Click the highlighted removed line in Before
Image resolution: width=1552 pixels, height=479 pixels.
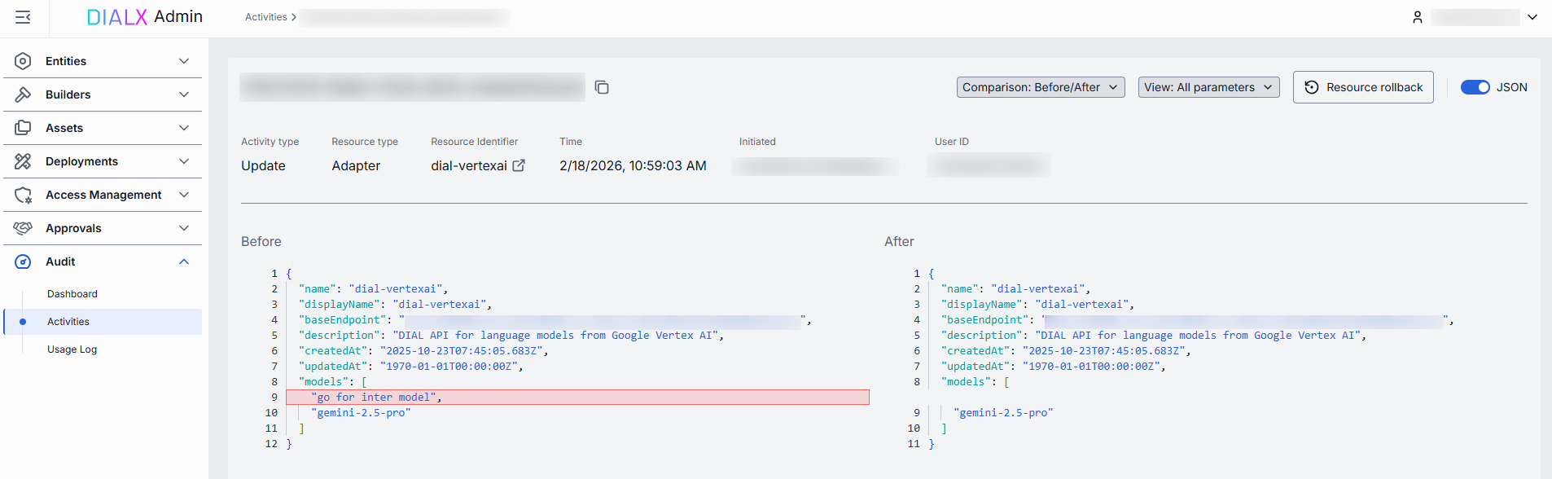577,398
